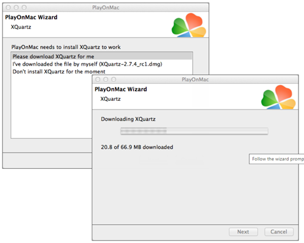Image resolution: width=304 pixels, height=243 pixels.
Task: Click the '20.8 of 66.9 MB downloaded' status text
Action: pyautogui.click(x=137, y=147)
